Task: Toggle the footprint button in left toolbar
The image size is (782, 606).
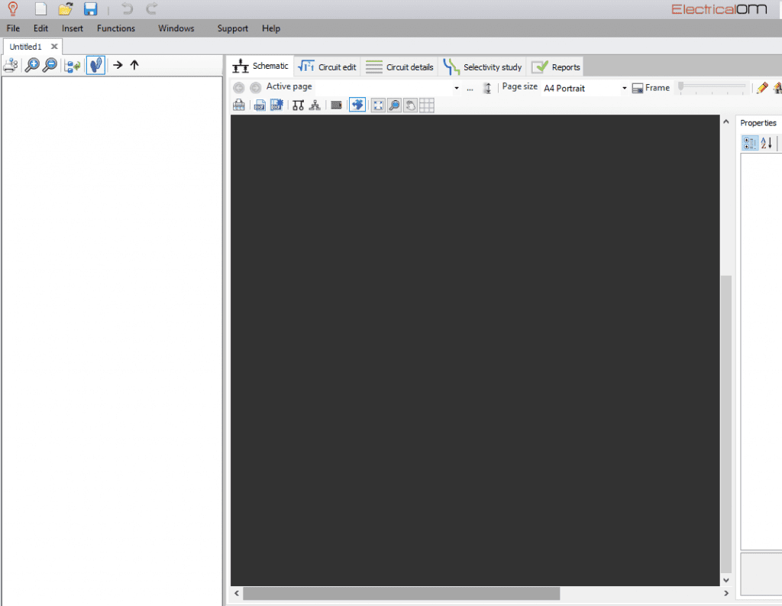Action: pyautogui.click(x=95, y=66)
